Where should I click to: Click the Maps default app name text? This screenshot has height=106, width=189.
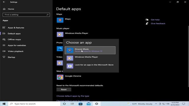[x=68, y=19]
